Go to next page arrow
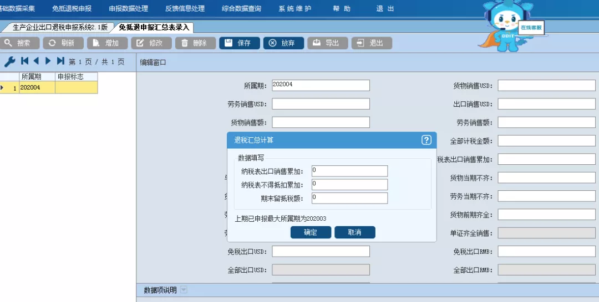 (x=48, y=61)
